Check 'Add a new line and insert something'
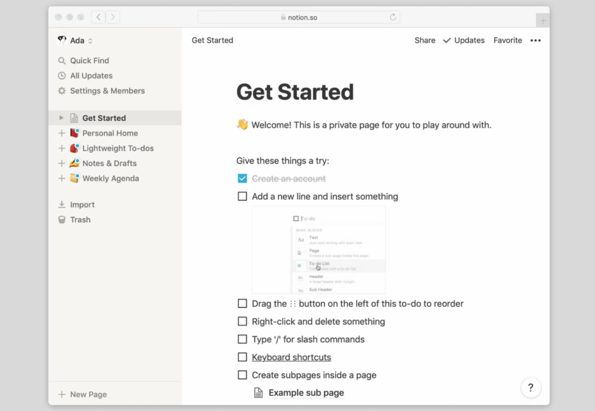The width and height of the screenshot is (595, 411). 242,196
